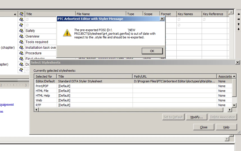Click the Title column header in stylesheets list
241x151 pixels.
click(x=95, y=76)
